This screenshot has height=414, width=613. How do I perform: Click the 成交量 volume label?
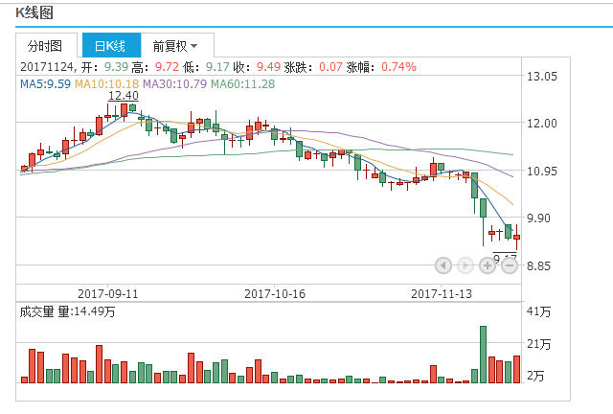36,311
